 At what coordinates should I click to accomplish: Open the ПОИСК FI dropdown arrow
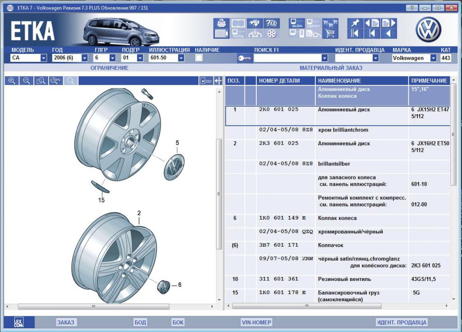(x=324, y=58)
